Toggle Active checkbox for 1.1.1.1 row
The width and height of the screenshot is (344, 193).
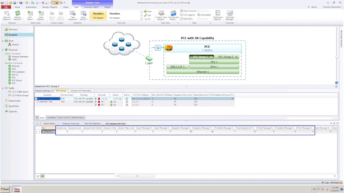point(127,102)
